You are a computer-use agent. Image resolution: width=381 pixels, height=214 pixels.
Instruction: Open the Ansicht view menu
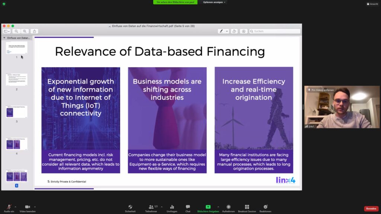[372, 4]
